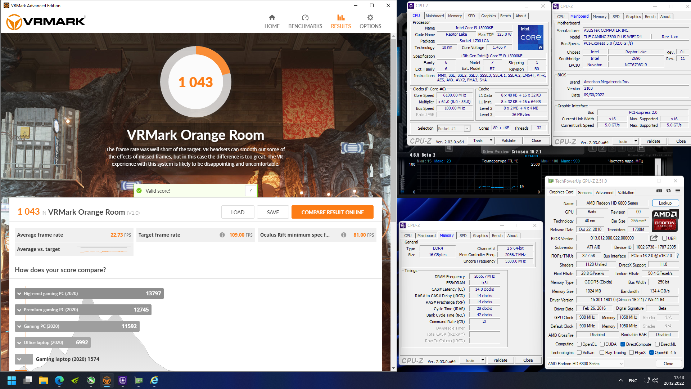Click the ENG language indicator
Viewport: 691px width, 389px height.
pyautogui.click(x=633, y=380)
